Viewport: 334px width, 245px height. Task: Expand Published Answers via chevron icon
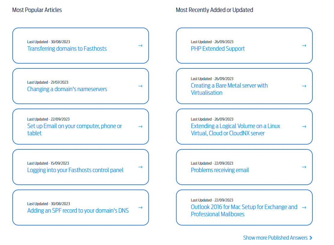click(311, 238)
